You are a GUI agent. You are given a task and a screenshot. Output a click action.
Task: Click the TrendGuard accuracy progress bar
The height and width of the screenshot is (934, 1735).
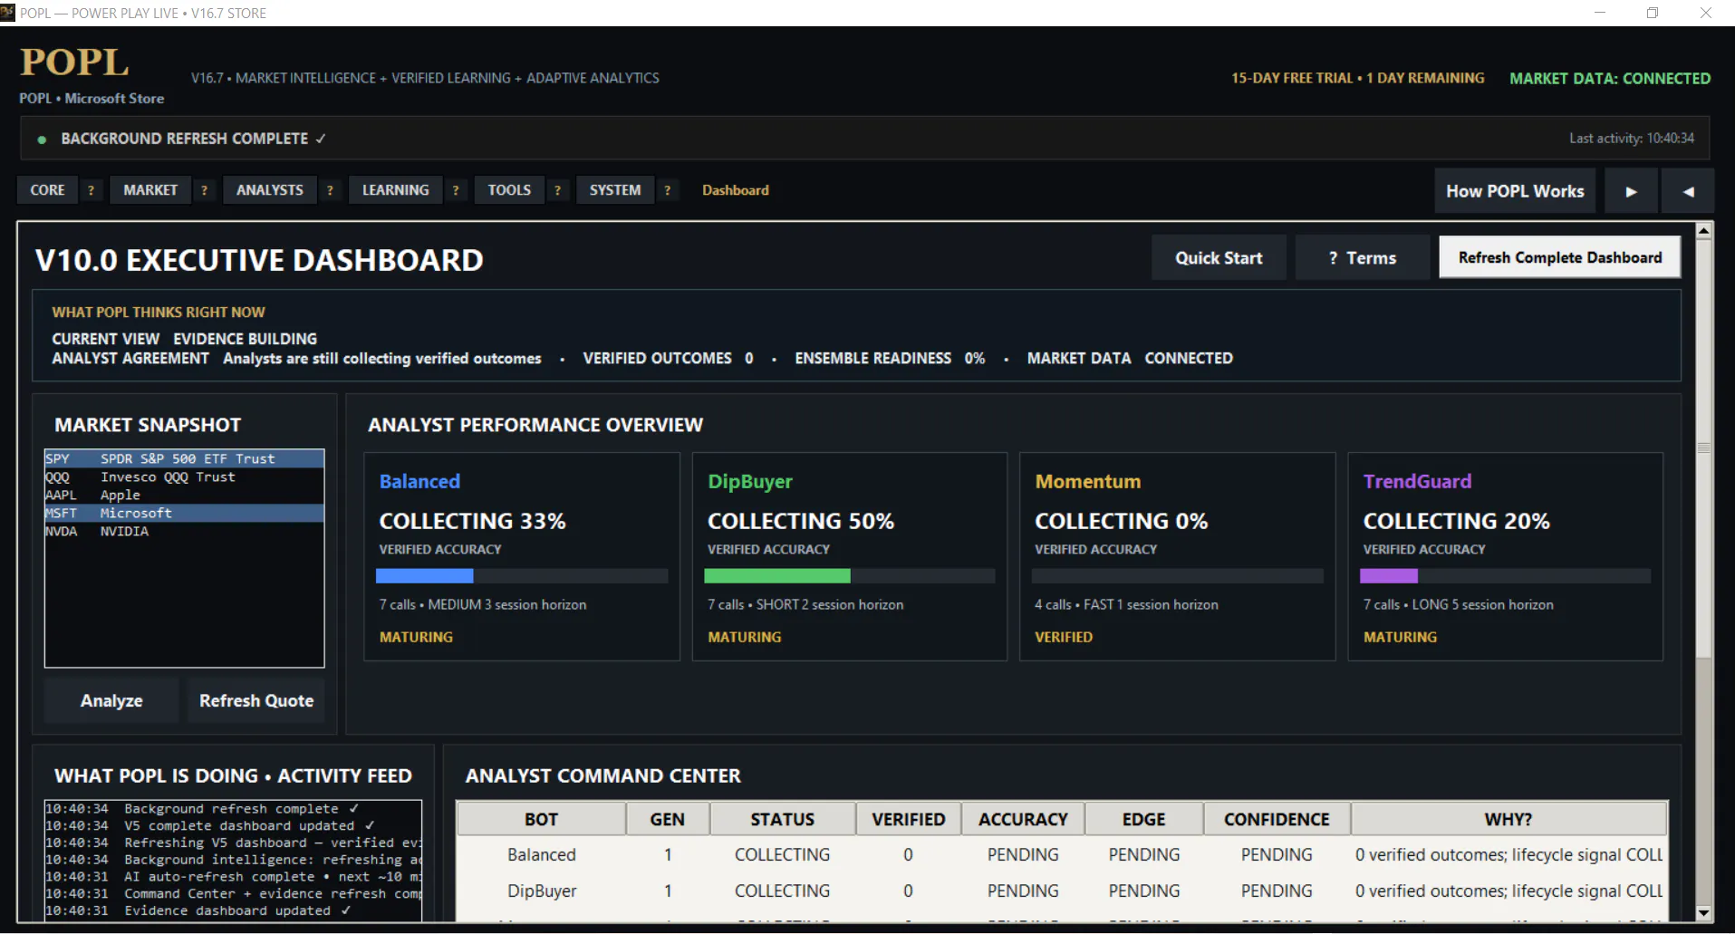(x=1505, y=576)
